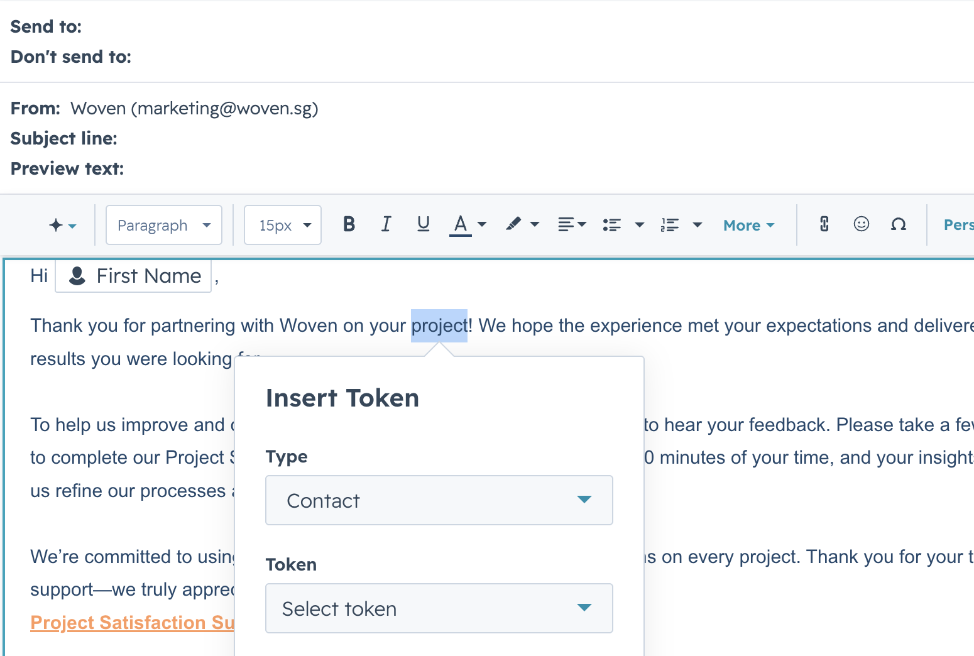Apply the highlight color marker

(x=514, y=224)
